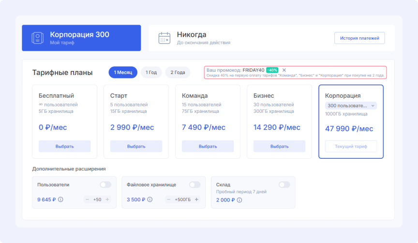Click the calendar icon next to Никогда
This screenshot has width=418, height=243.
pos(164,38)
